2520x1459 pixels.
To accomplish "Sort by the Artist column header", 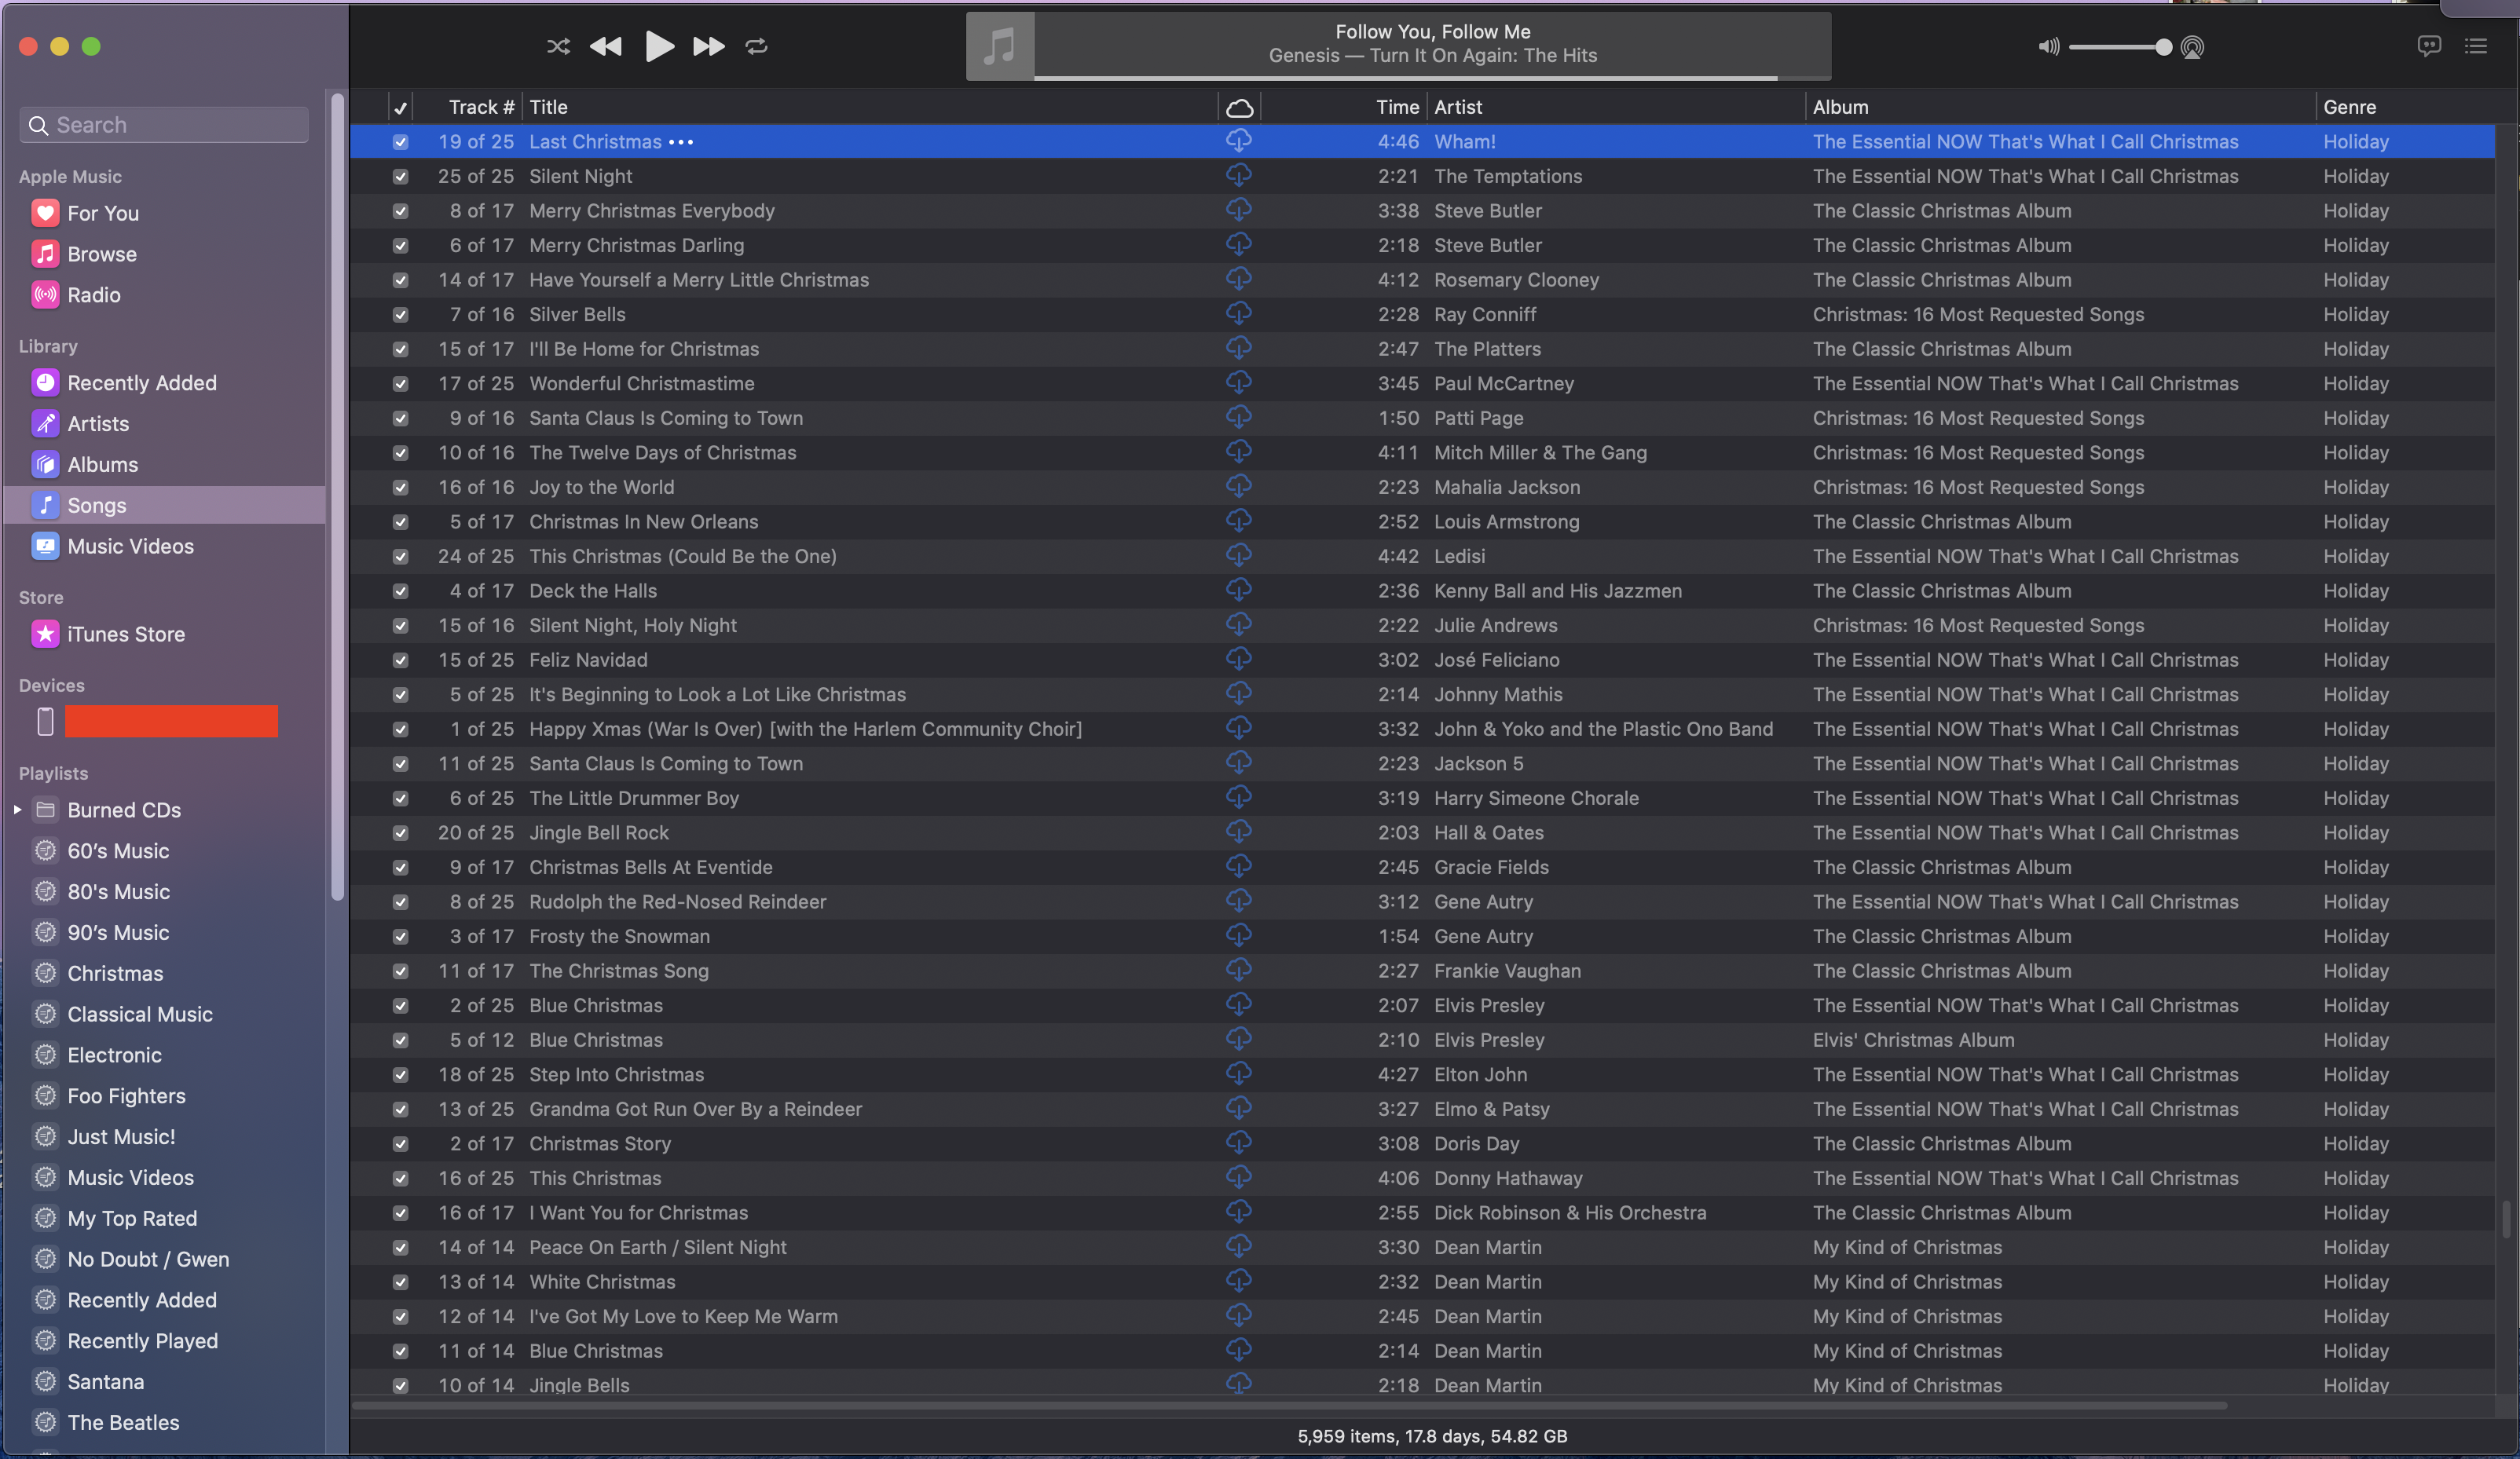I will (x=1458, y=107).
